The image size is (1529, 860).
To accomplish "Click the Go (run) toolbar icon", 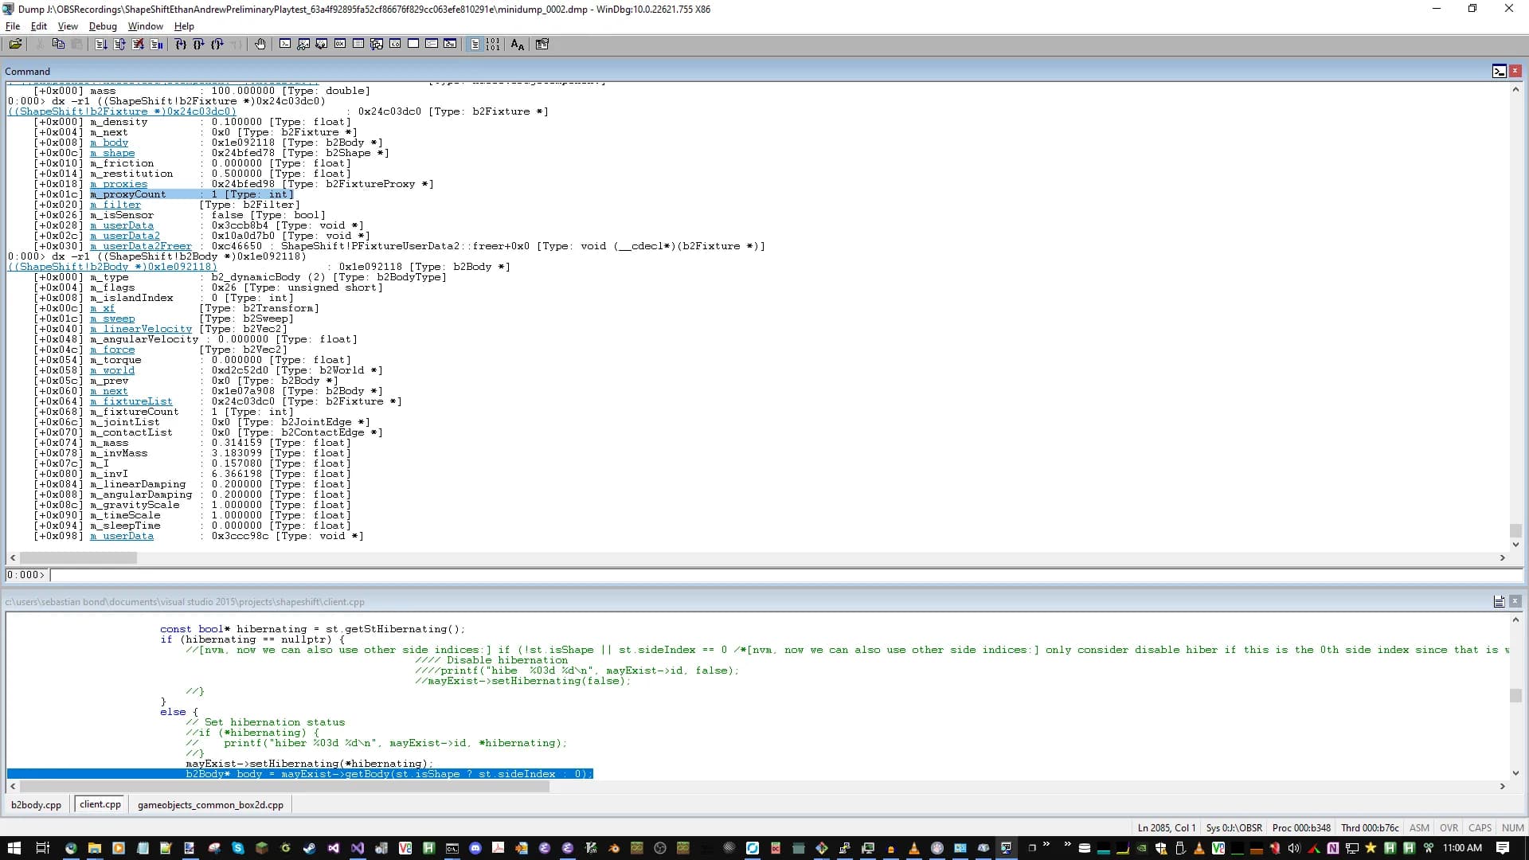I will 101,45.
